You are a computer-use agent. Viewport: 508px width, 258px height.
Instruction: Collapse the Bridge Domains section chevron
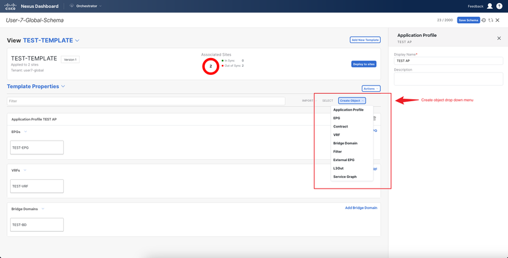[42, 209]
